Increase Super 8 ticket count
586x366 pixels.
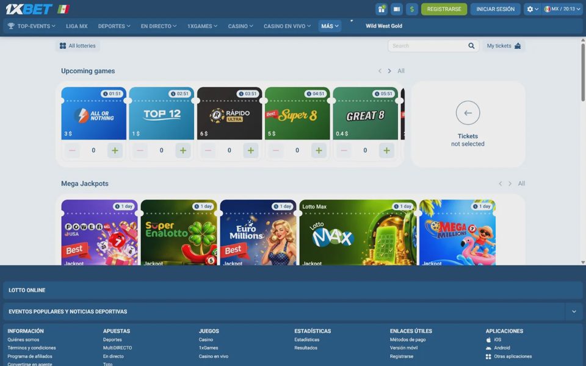coord(319,151)
